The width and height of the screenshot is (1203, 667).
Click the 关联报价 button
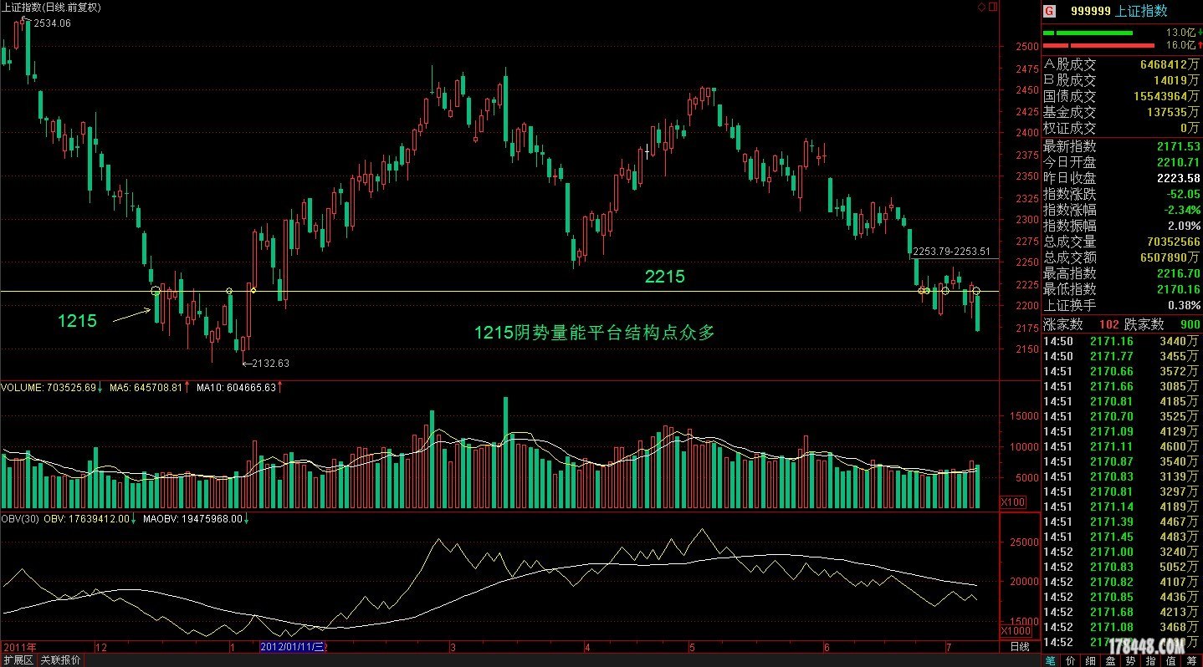coord(61,660)
